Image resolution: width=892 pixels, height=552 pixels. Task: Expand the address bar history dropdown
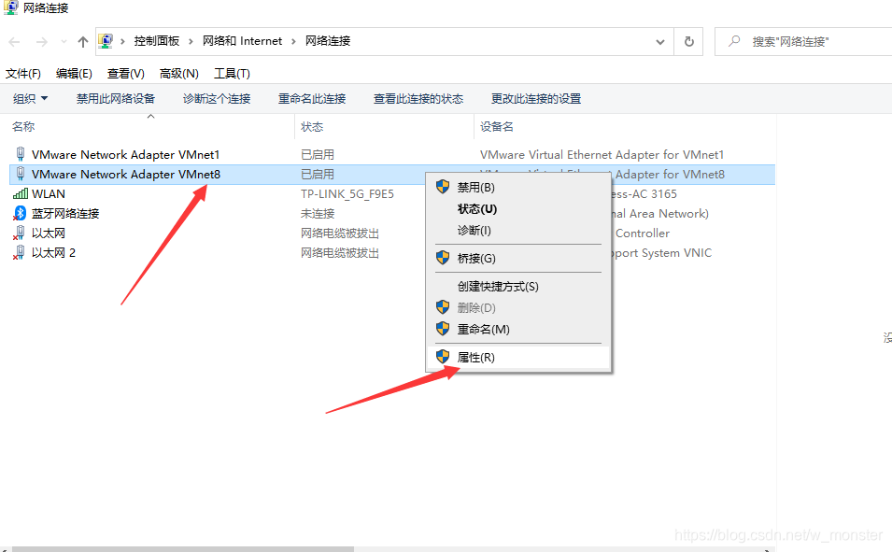pyautogui.click(x=660, y=41)
